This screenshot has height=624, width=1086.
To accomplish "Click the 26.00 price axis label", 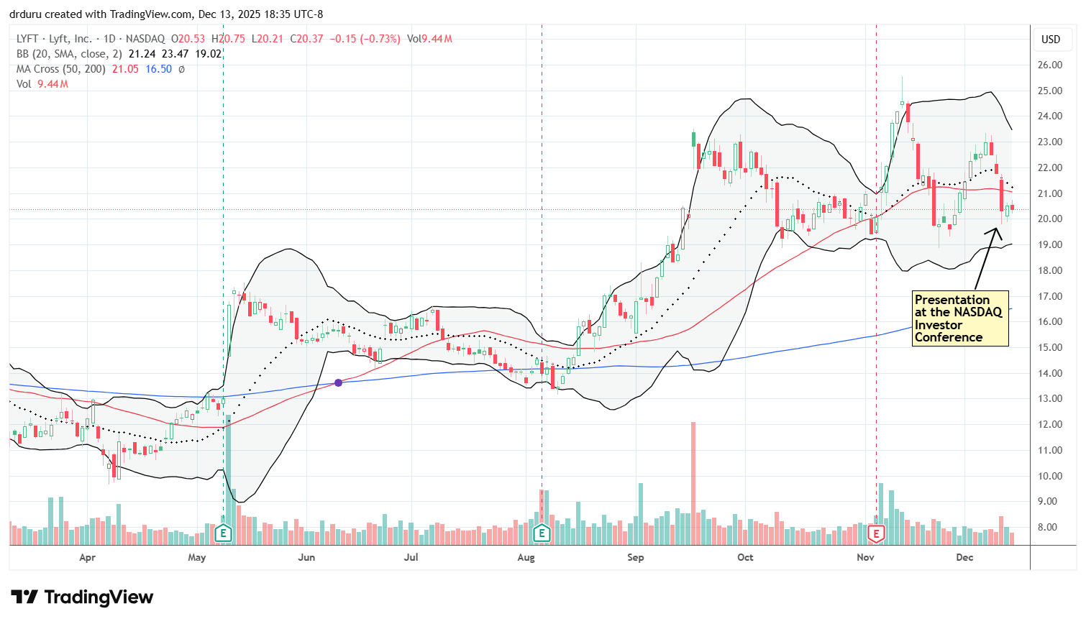I will 1051,65.
